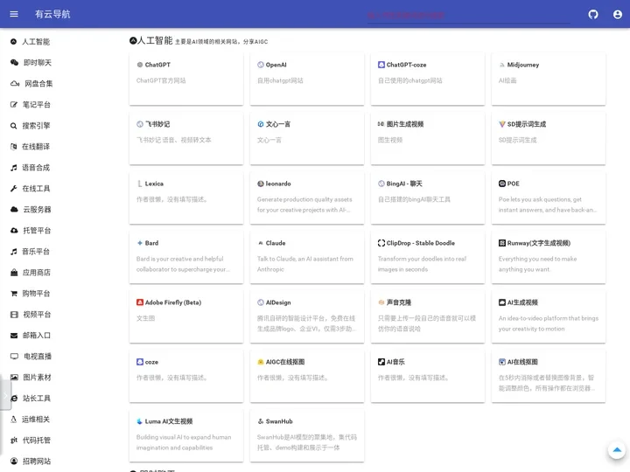Click the 电视直播 TV icon

(15, 357)
